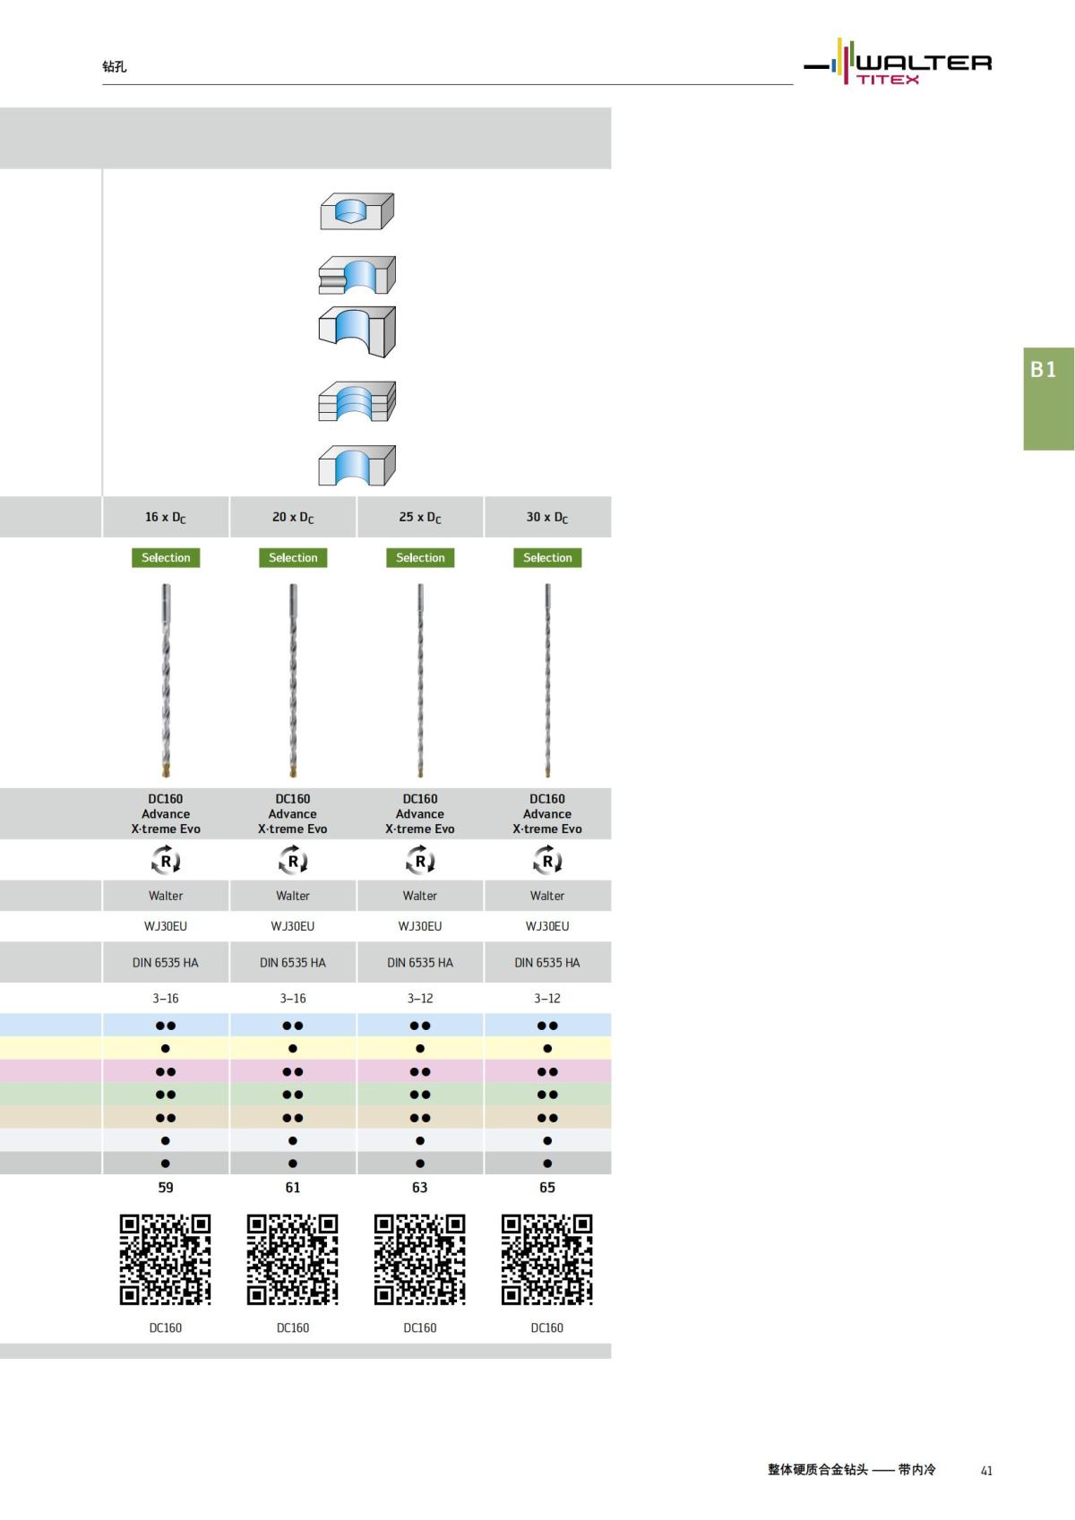The height and width of the screenshot is (1520, 1075).
Task: Click WJ30EU grade in 16 x Dc column
Action: pyautogui.click(x=166, y=926)
